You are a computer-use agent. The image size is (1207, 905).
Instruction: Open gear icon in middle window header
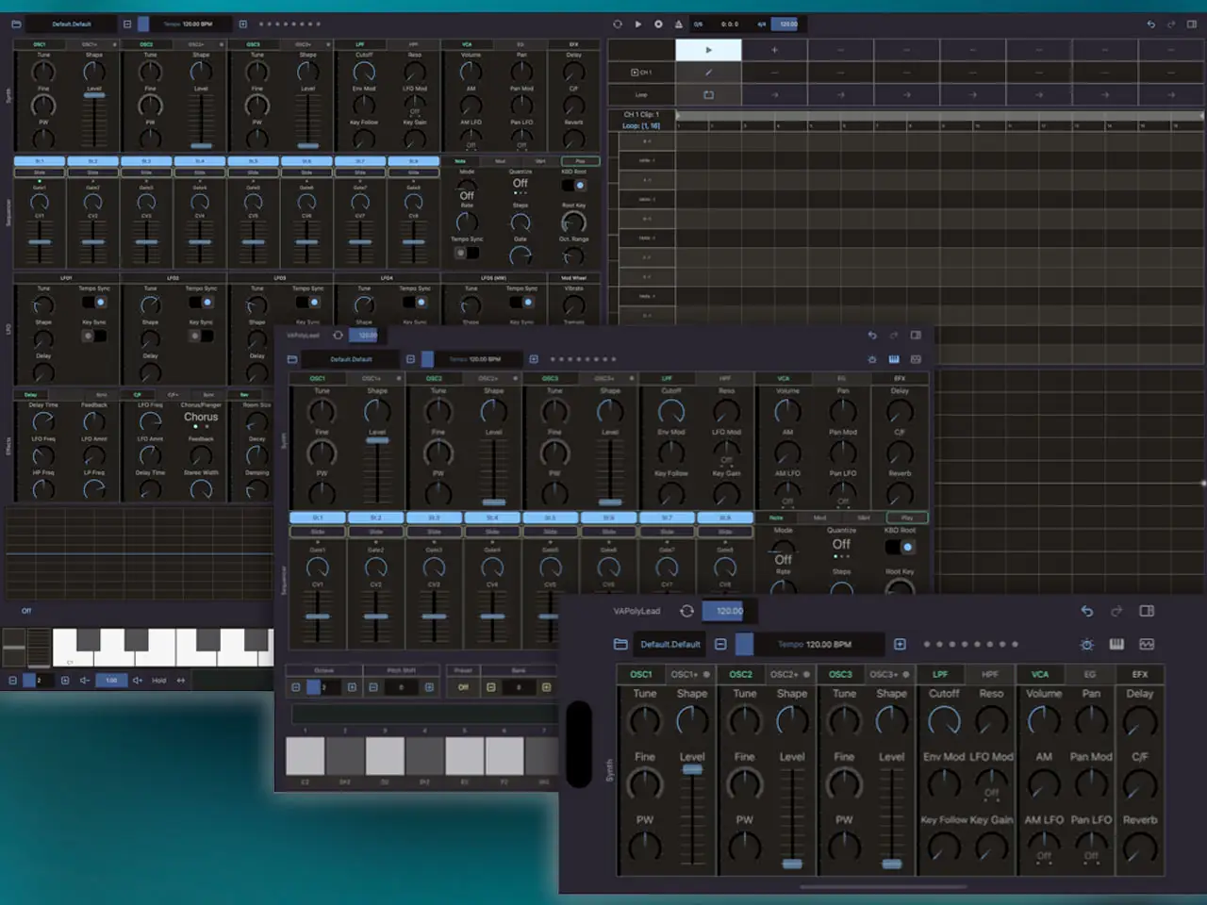pos(872,359)
